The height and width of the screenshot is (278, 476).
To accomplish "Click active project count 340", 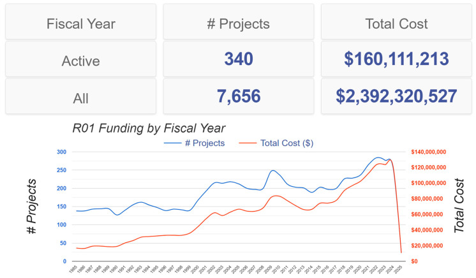I will pyautogui.click(x=239, y=59).
